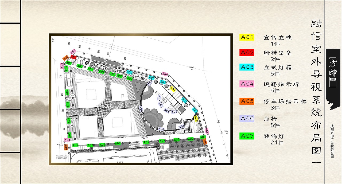
Task: Click the elevation label 529.05
Action: [191, 68]
